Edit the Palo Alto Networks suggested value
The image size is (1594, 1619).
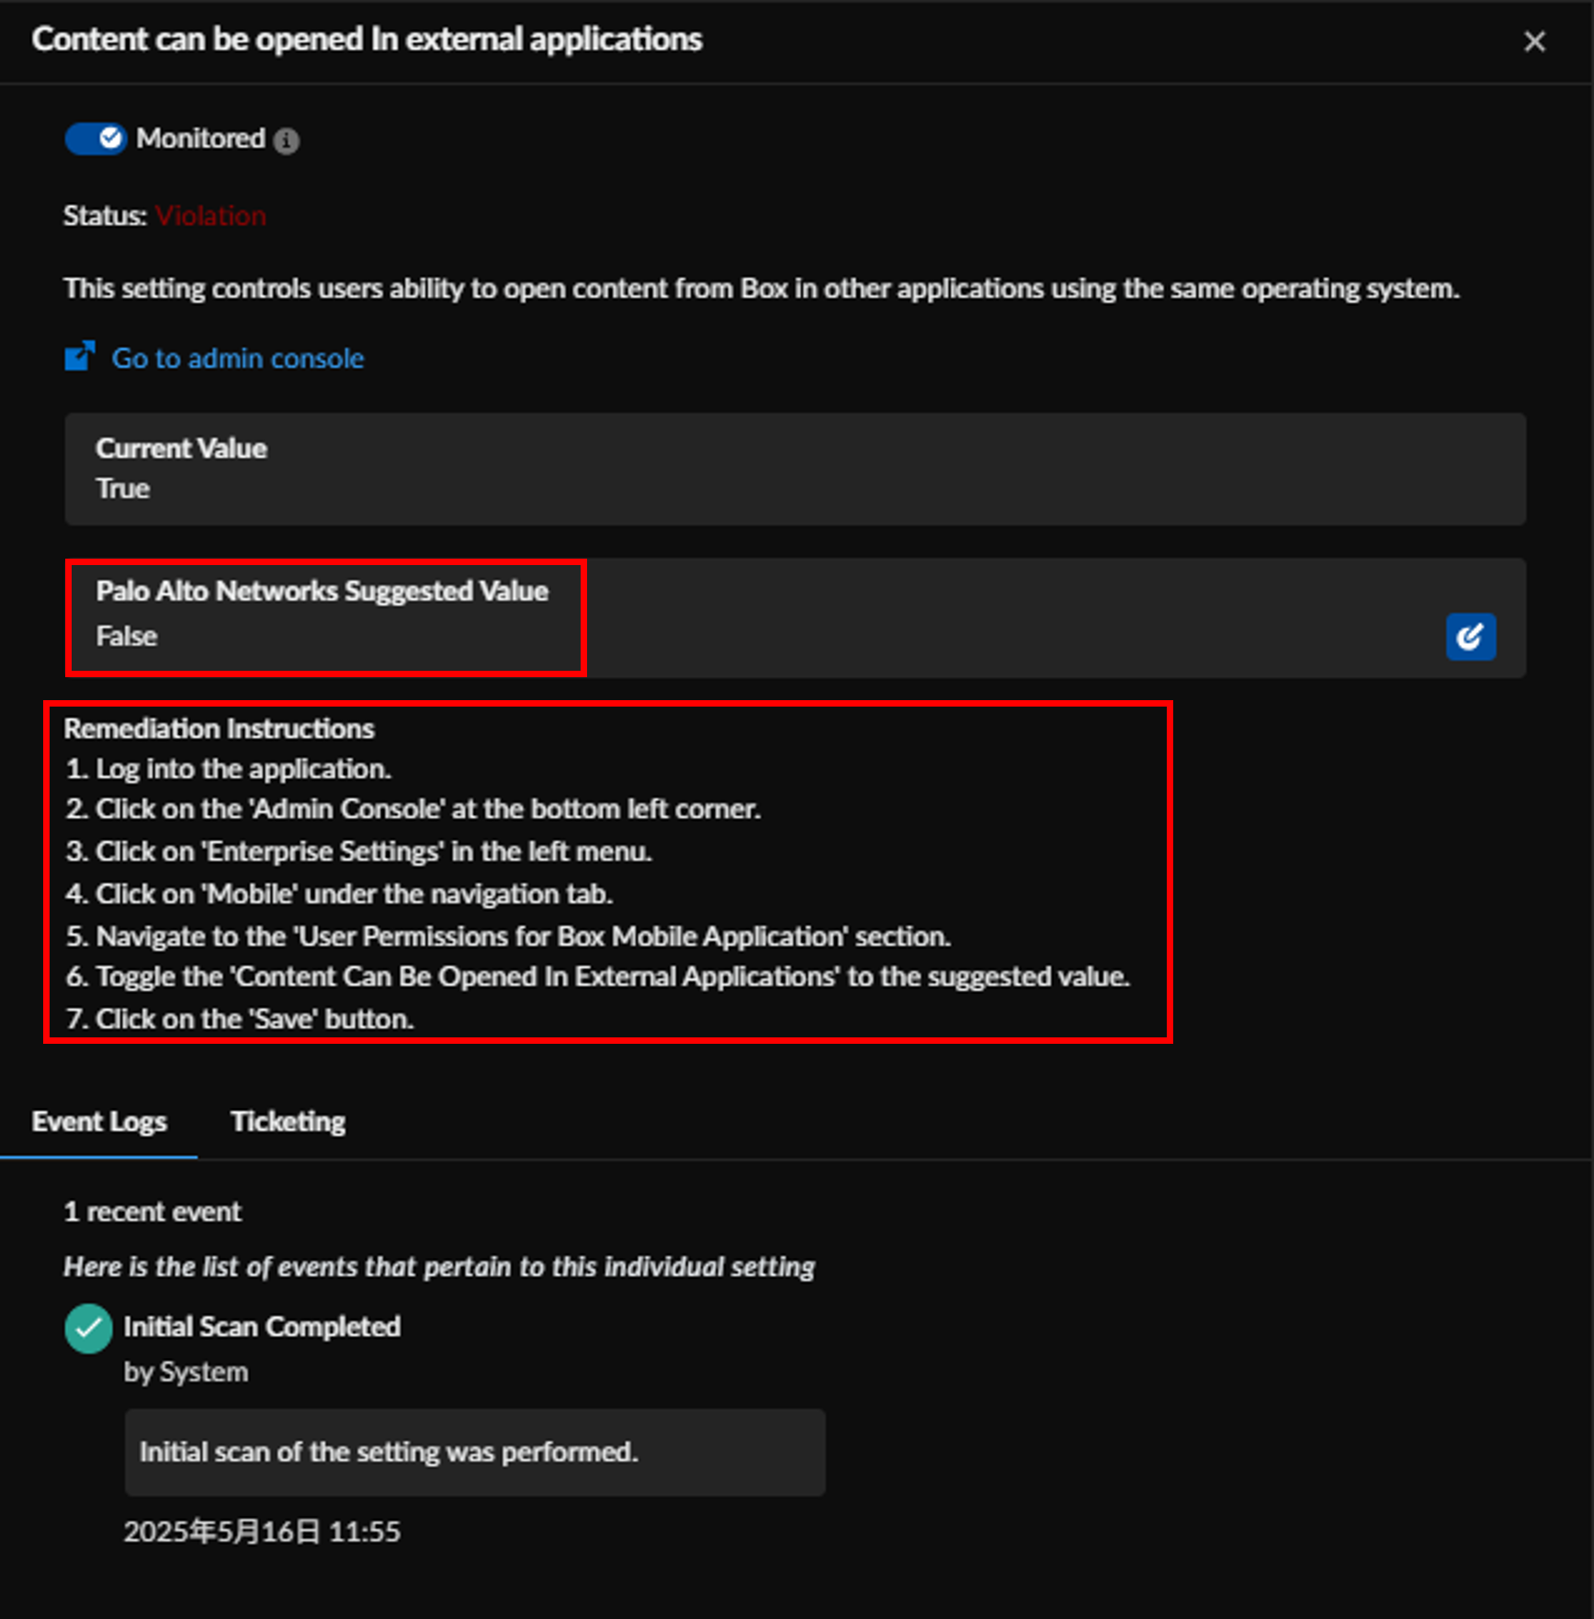tap(1470, 636)
